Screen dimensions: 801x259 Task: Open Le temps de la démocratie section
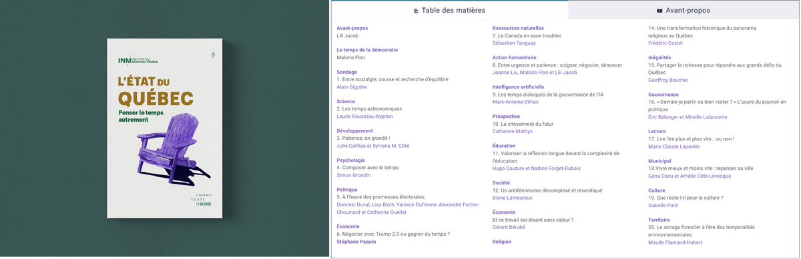[367, 50]
